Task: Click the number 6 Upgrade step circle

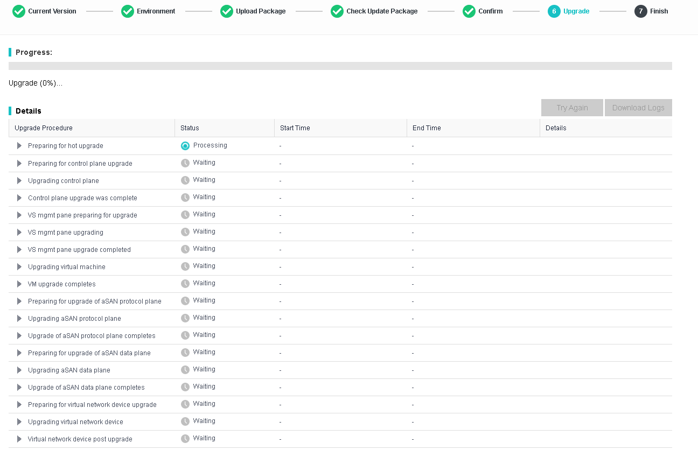Action: [554, 11]
